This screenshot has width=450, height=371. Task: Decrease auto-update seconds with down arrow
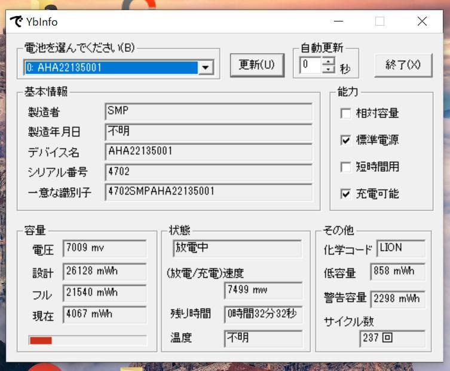click(329, 70)
